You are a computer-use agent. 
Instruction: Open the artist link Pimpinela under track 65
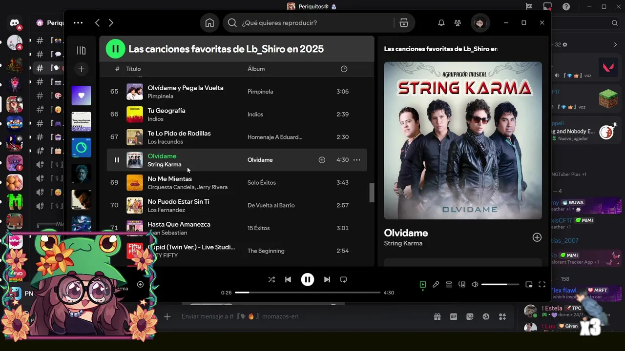(161, 97)
